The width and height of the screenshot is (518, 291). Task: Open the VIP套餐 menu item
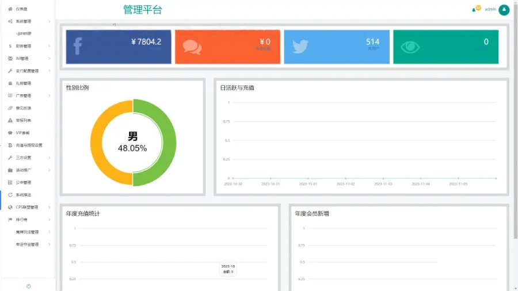pos(23,133)
